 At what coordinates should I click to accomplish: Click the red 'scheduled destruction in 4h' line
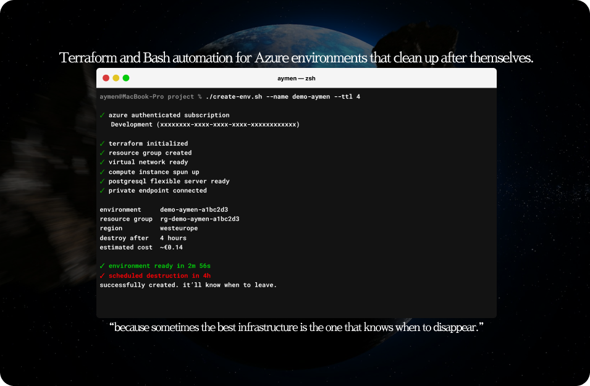point(155,276)
